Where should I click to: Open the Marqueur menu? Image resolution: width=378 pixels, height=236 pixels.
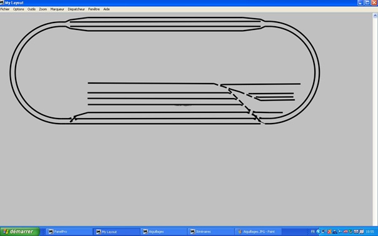(57, 9)
